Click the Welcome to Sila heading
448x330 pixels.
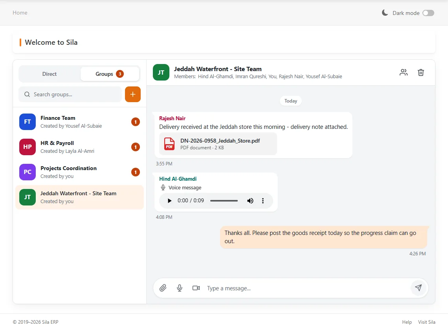[x=51, y=42]
